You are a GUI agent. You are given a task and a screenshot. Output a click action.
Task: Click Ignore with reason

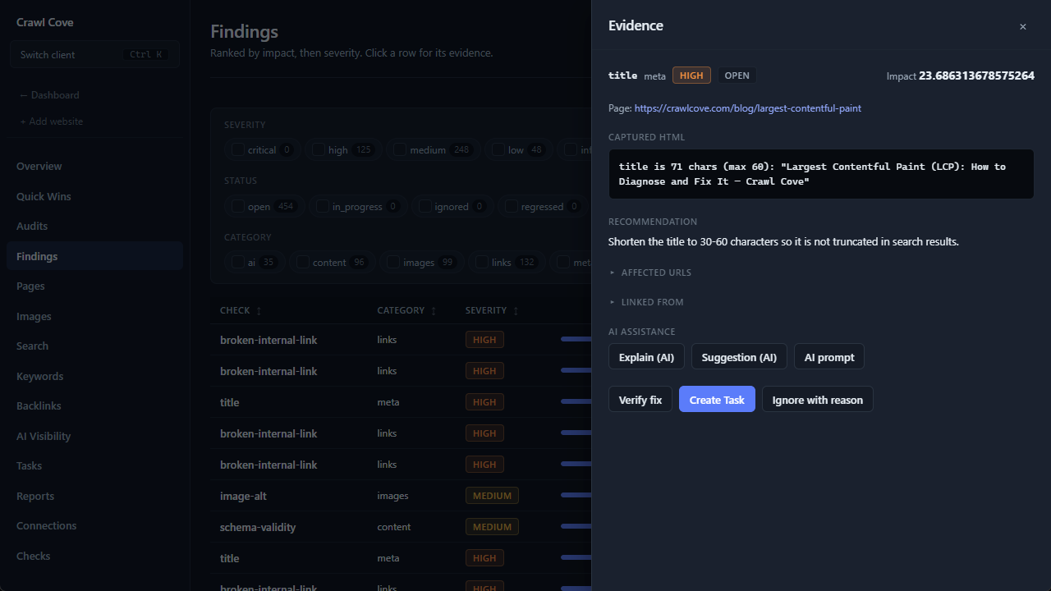(818, 400)
